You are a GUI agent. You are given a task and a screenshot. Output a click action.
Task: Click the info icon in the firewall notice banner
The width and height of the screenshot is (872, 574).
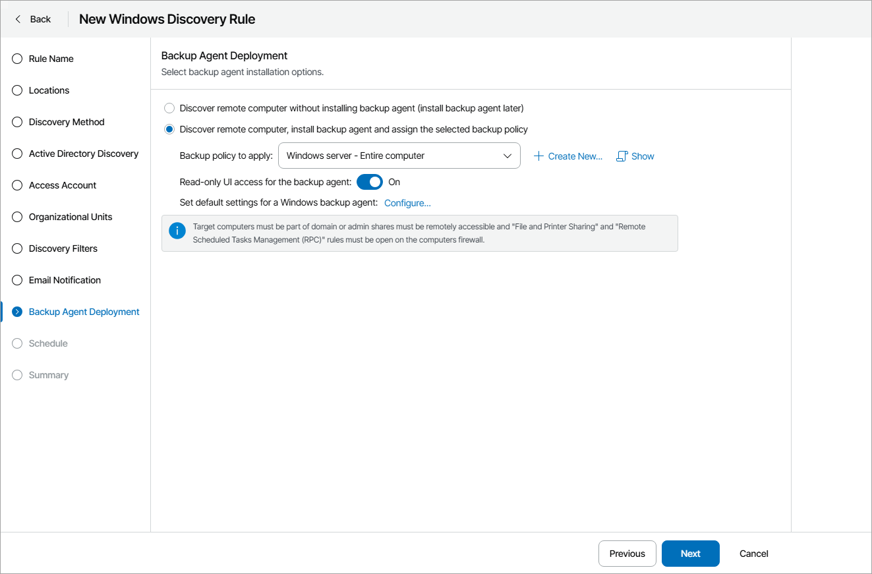177,231
